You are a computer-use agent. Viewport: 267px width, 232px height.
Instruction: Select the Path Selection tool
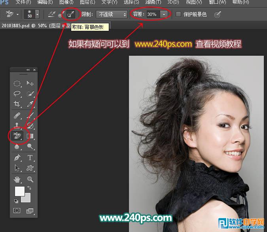(17, 168)
